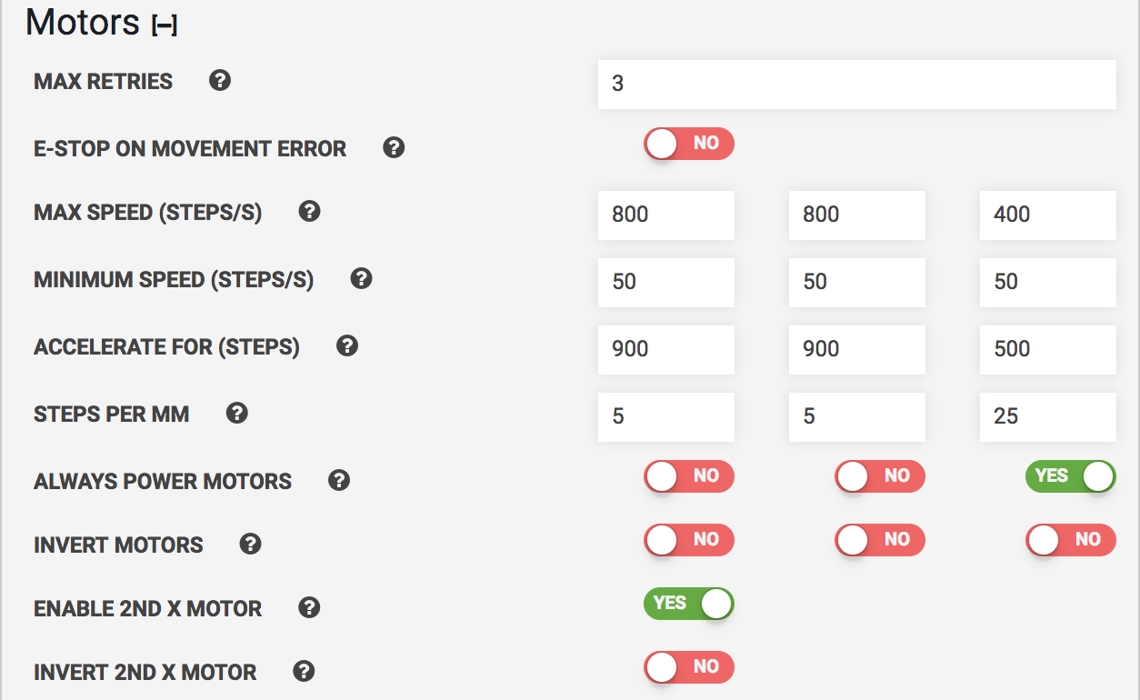The height and width of the screenshot is (700, 1140).
Task: Disable the Enable 2nd X Motor toggle
Action: click(689, 604)
